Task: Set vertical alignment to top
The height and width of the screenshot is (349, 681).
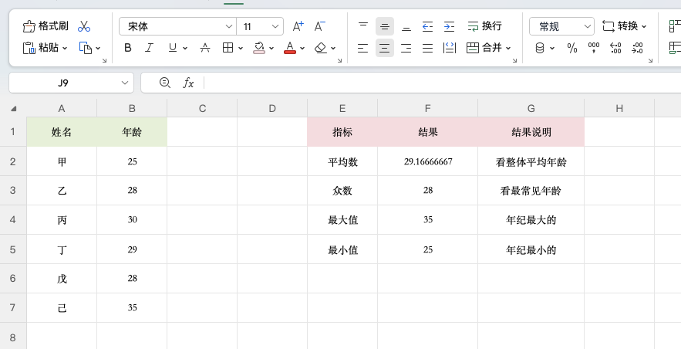Action: [x=363, y=26]
